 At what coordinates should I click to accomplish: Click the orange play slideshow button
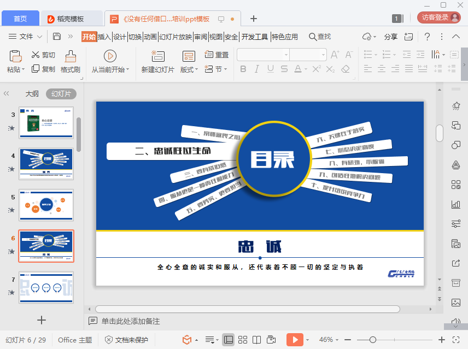[295, 340]
